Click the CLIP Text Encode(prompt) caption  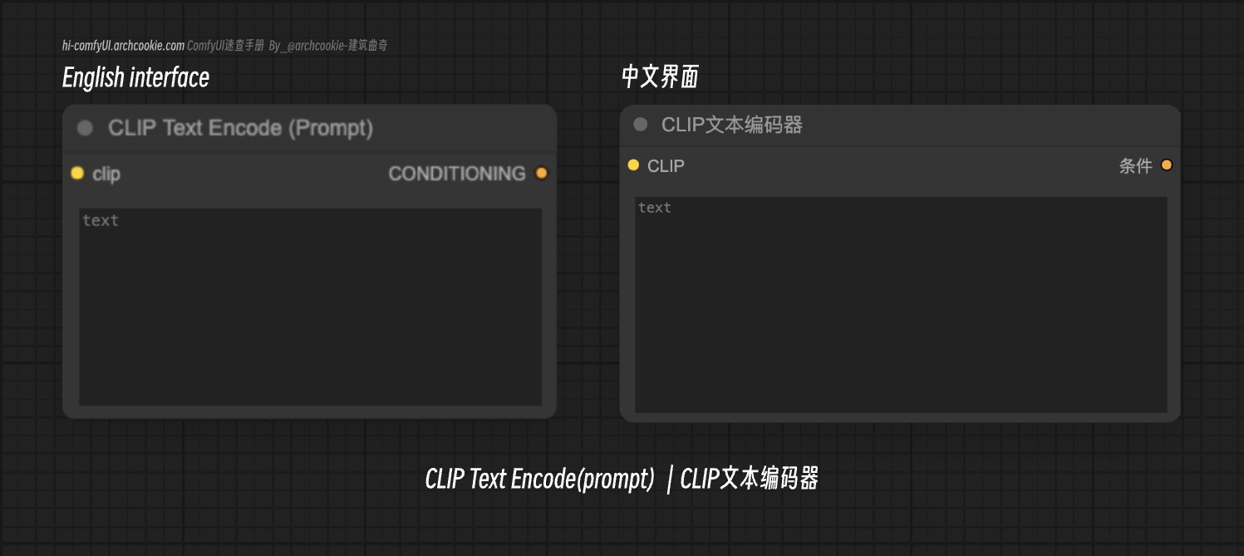tap(539, 479)
